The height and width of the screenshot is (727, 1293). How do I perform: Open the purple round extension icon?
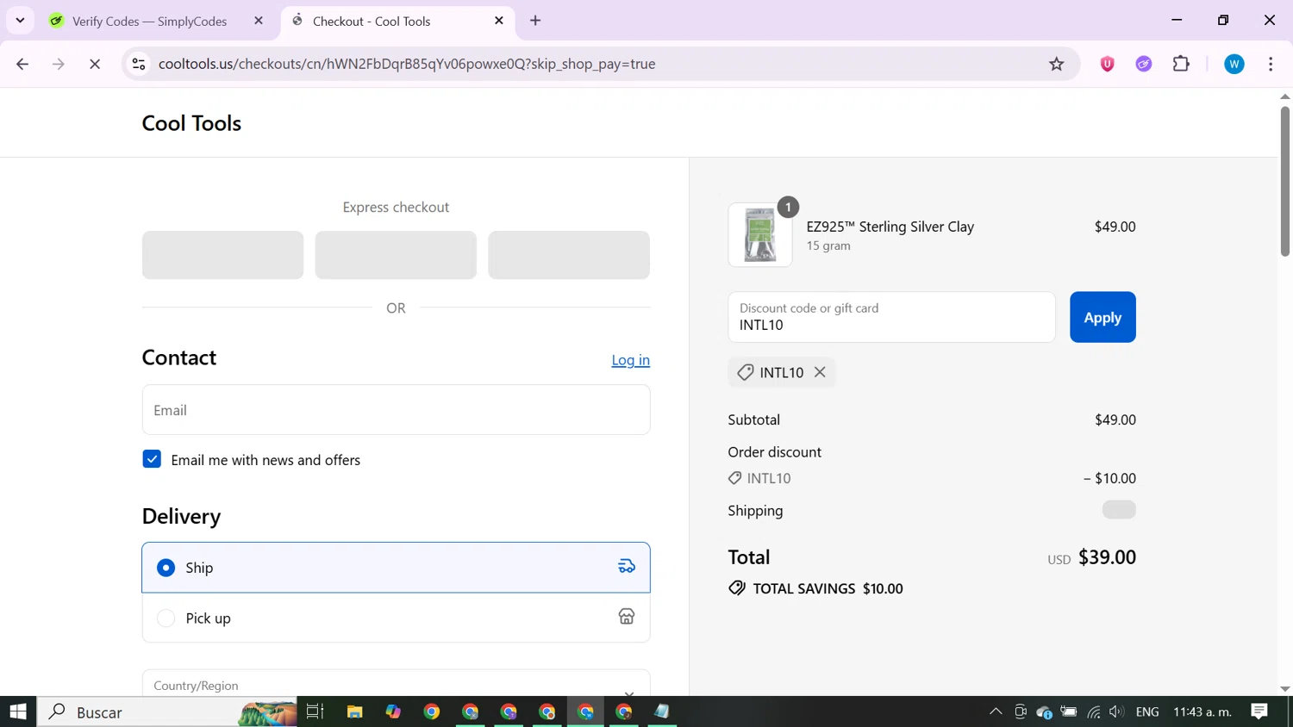[x=1144, y=64]
